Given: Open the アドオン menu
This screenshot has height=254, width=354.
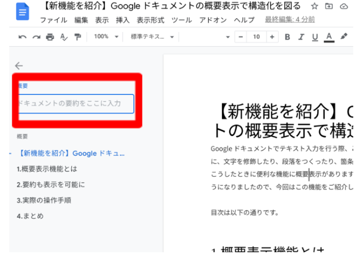Looking at the screenshot, I should pos(213,20).
